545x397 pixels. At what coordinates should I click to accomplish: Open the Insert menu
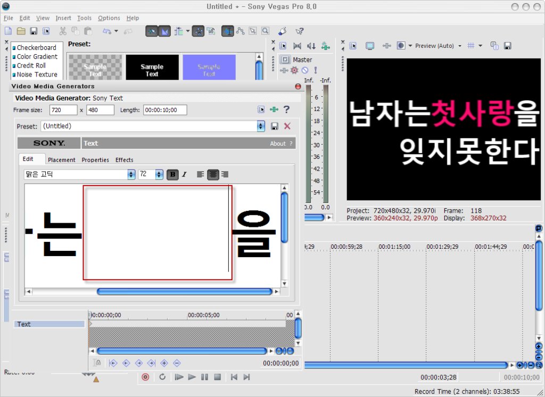click(x=63, y=18)
